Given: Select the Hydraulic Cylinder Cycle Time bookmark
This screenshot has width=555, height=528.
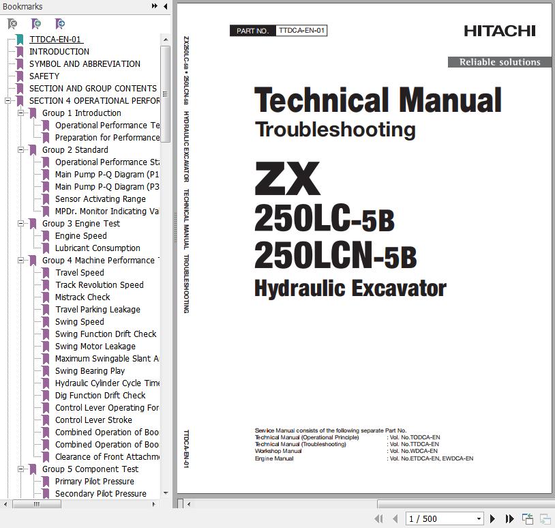Looking at the screenshot, I should [x=107, y=383].
